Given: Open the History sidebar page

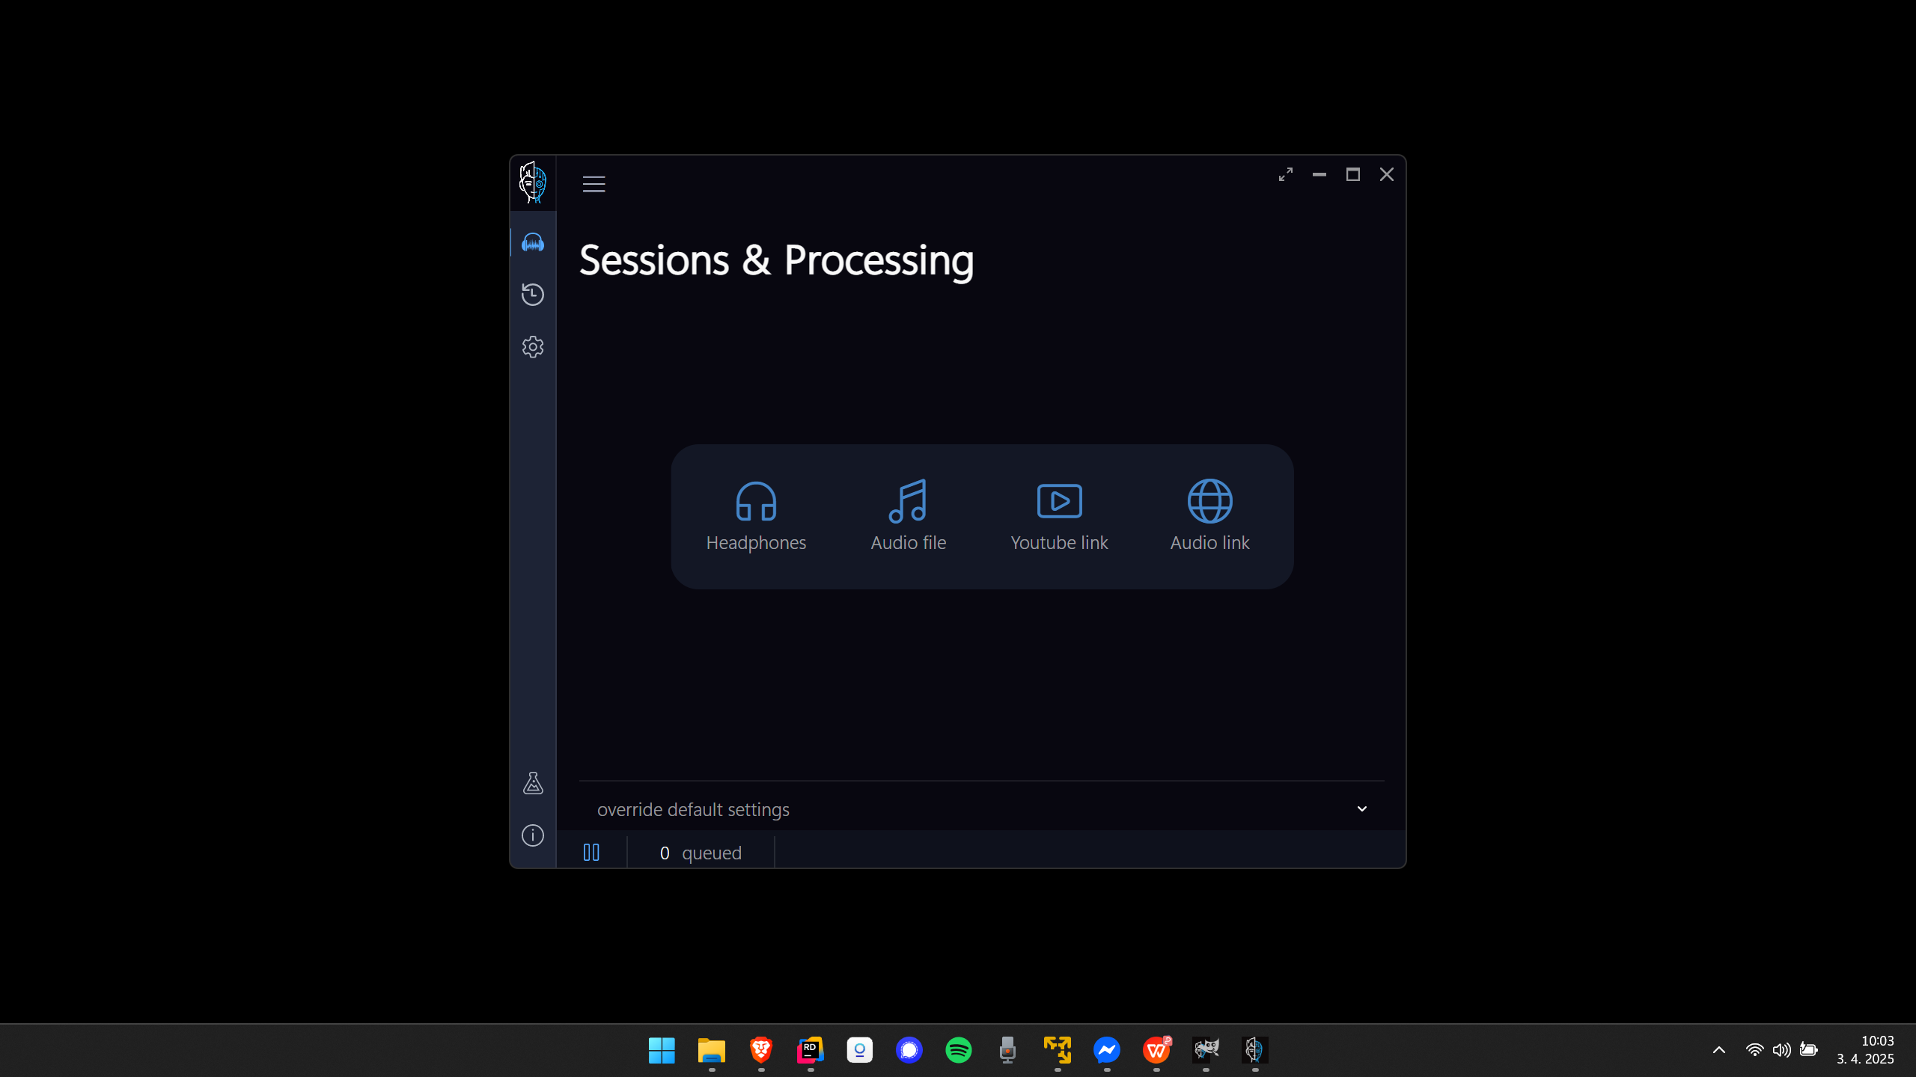Looking at the screenshot, I should (x=533, y=294).
